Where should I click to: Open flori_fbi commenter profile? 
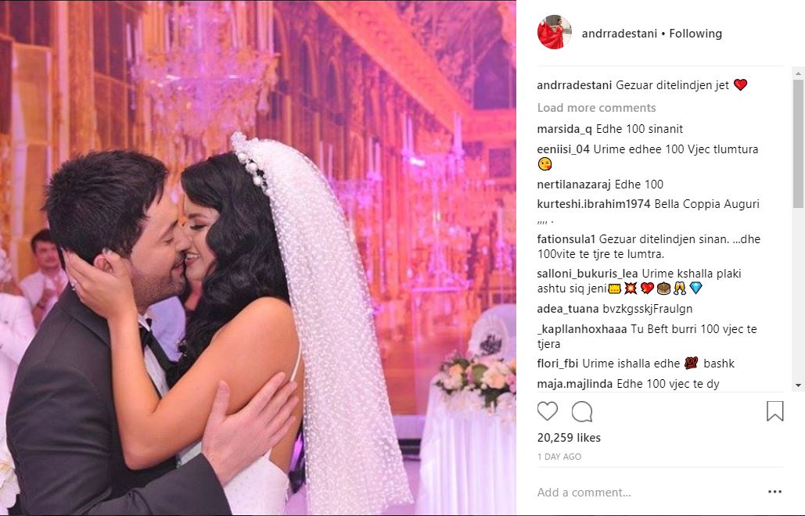point(558,364)
